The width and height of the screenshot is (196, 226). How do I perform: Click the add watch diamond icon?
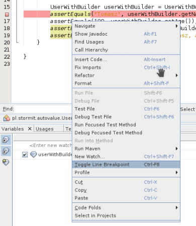(x=6, y=162)
